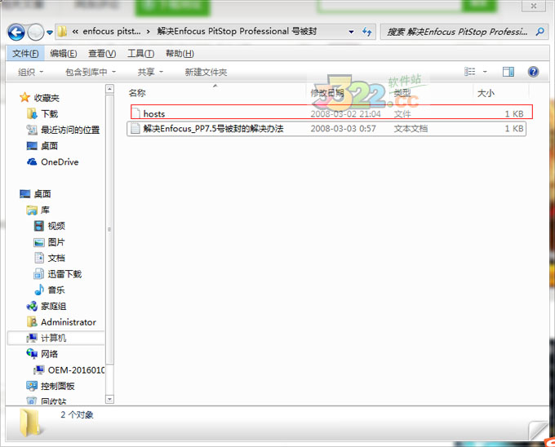Expand the address bar history dropdown
Image resolution: width=555 pixels, height=447 pixels.
pyautogui.click(x=351, y=32)
